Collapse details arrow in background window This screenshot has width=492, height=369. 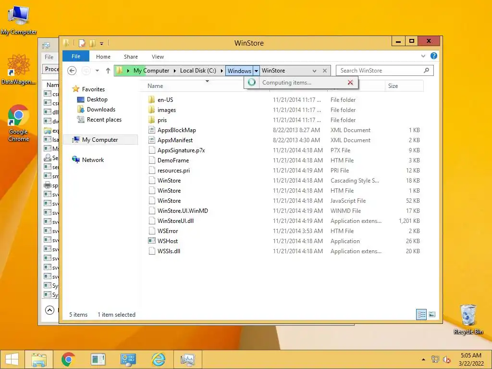pos(49,310)
